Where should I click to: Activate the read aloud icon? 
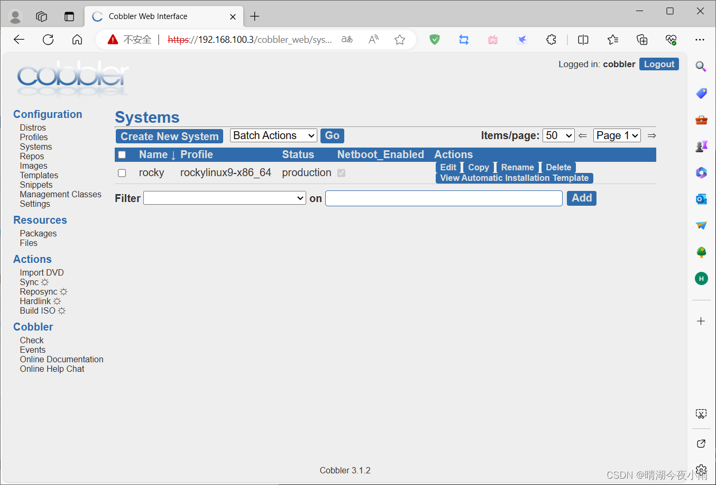coord(373,40)
